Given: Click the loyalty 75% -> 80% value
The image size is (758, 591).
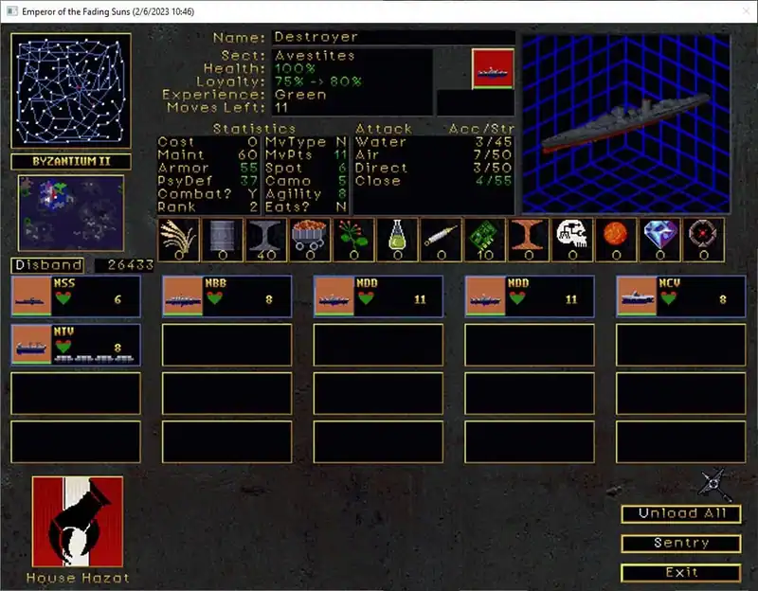Looking at the screenshot, I should [318, 81].
